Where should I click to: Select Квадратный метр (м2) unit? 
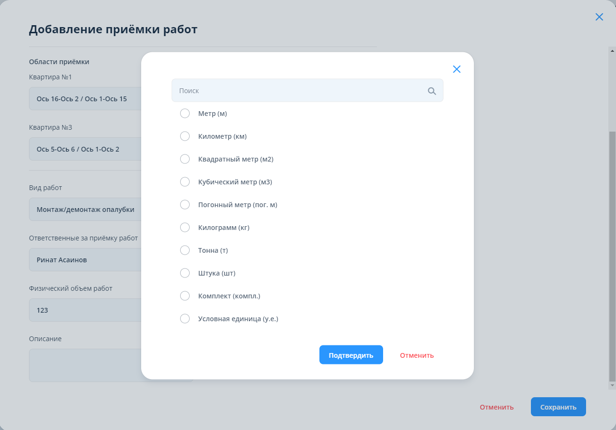pos(185,159)
